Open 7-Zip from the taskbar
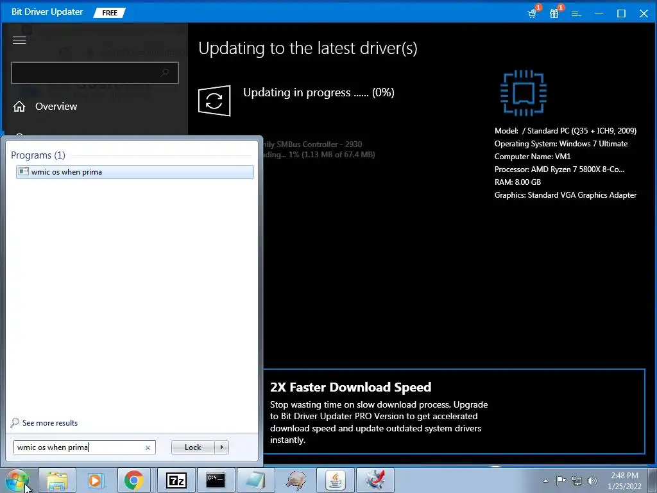 coord(176,480)
